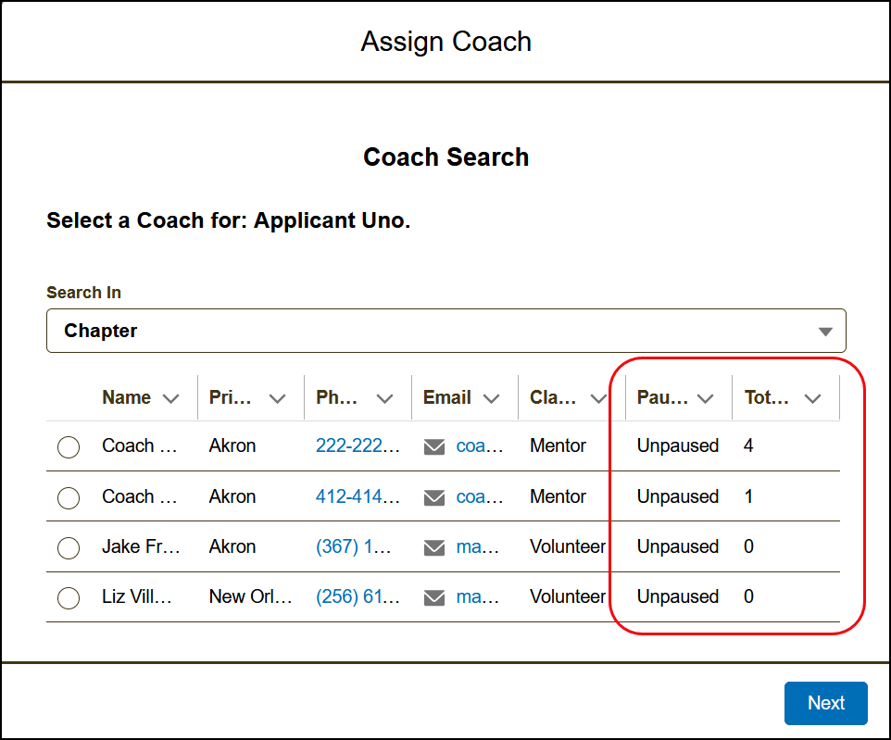Screen dimensions: 891x740
Task: Expand the Phone column chevron menu
Action: click(384, 398)
